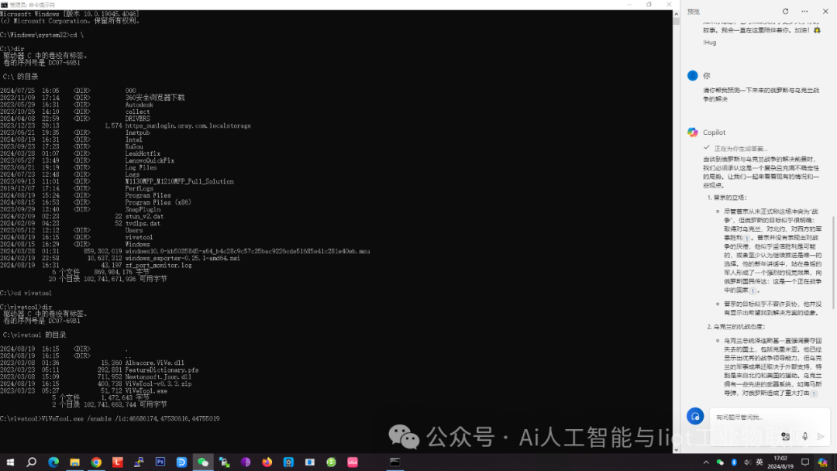Open the taskbar search magnifier
837x471 pixels.
tap(32, 462)
